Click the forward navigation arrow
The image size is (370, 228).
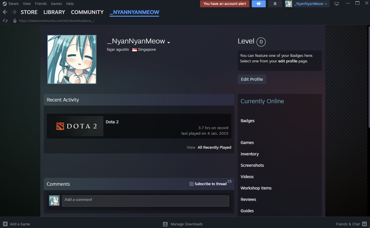pos(14,12)
